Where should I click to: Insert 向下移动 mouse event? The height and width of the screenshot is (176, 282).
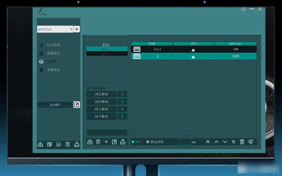102,117
